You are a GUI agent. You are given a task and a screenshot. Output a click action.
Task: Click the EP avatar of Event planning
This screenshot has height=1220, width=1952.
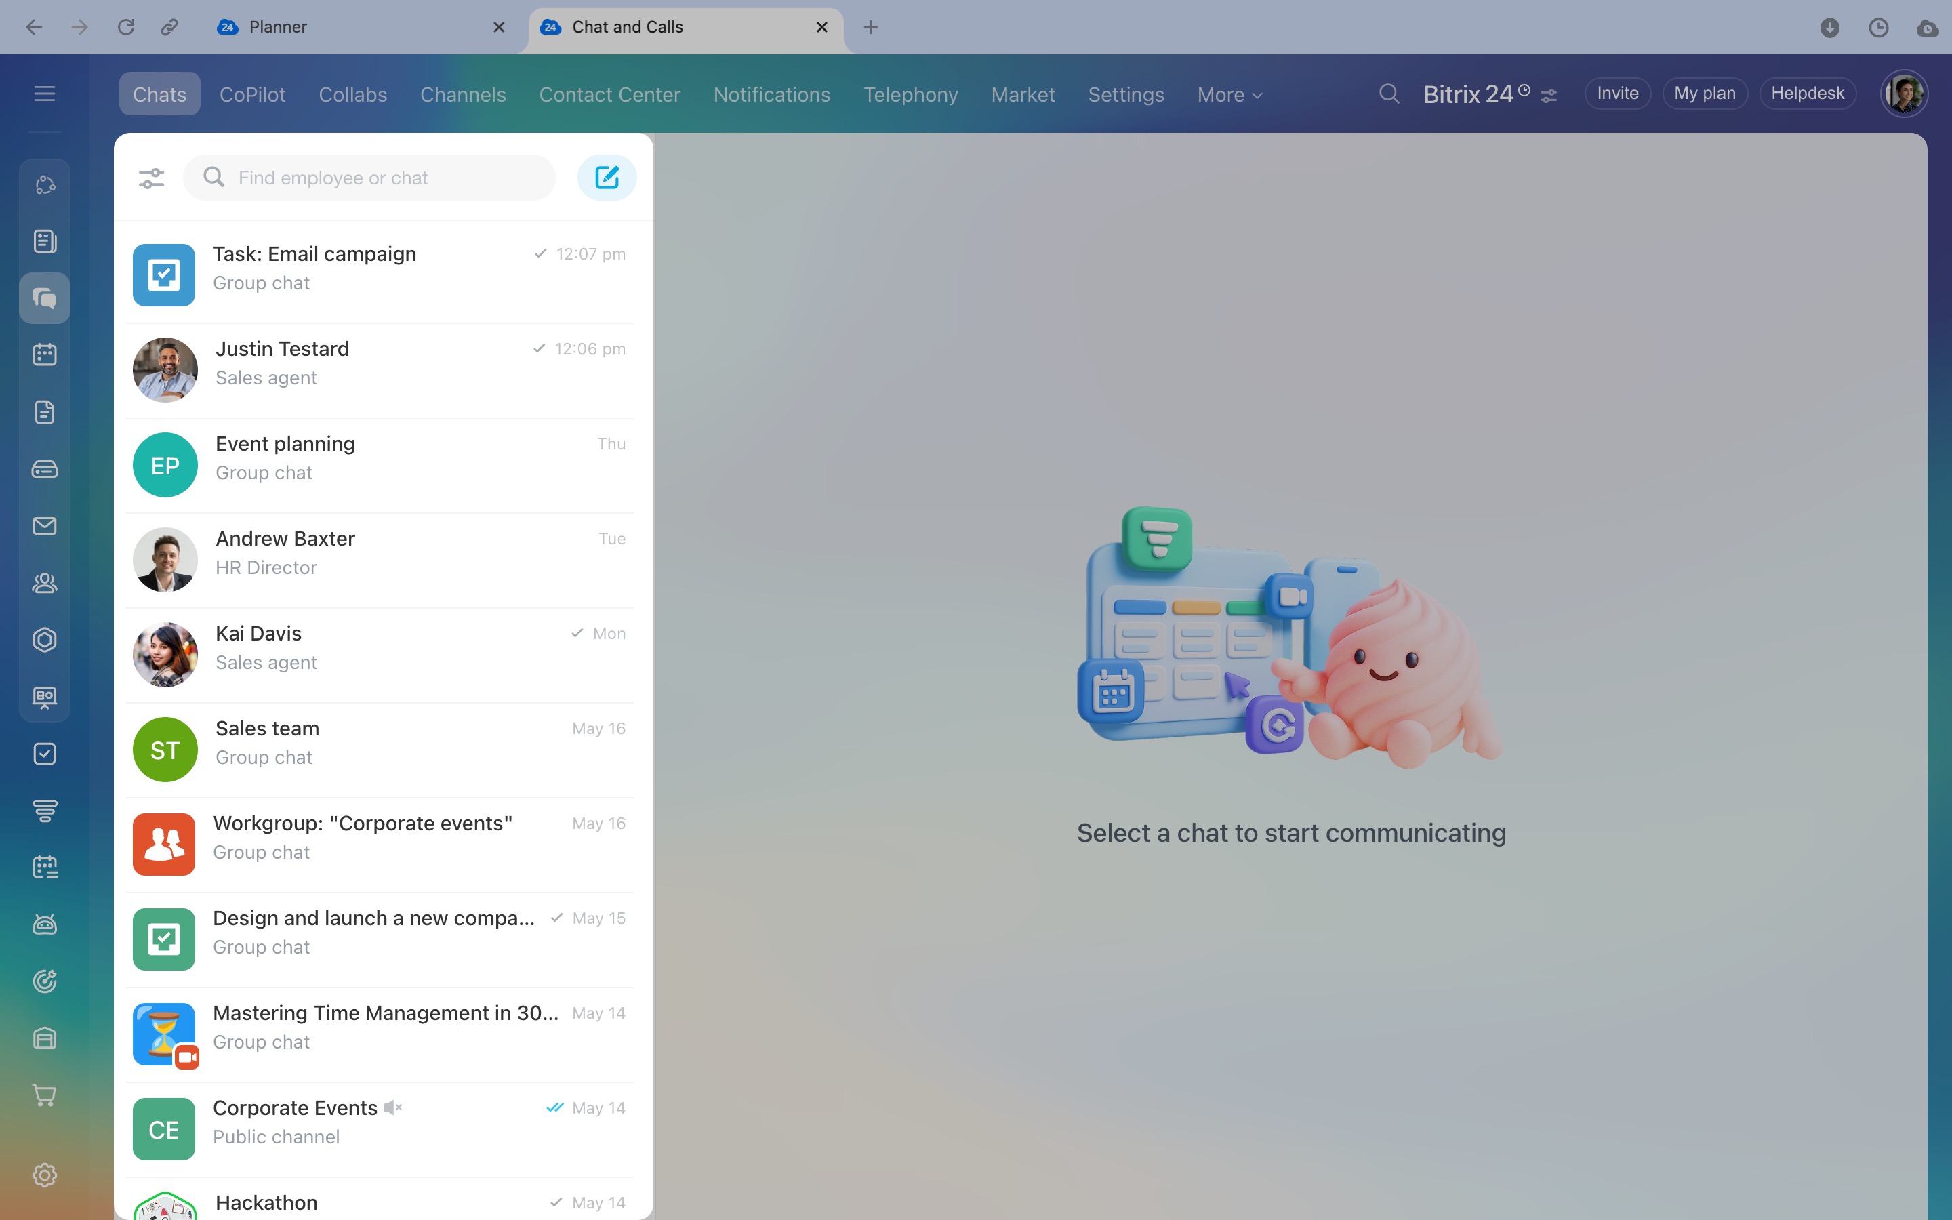click(x=165, y=466)
